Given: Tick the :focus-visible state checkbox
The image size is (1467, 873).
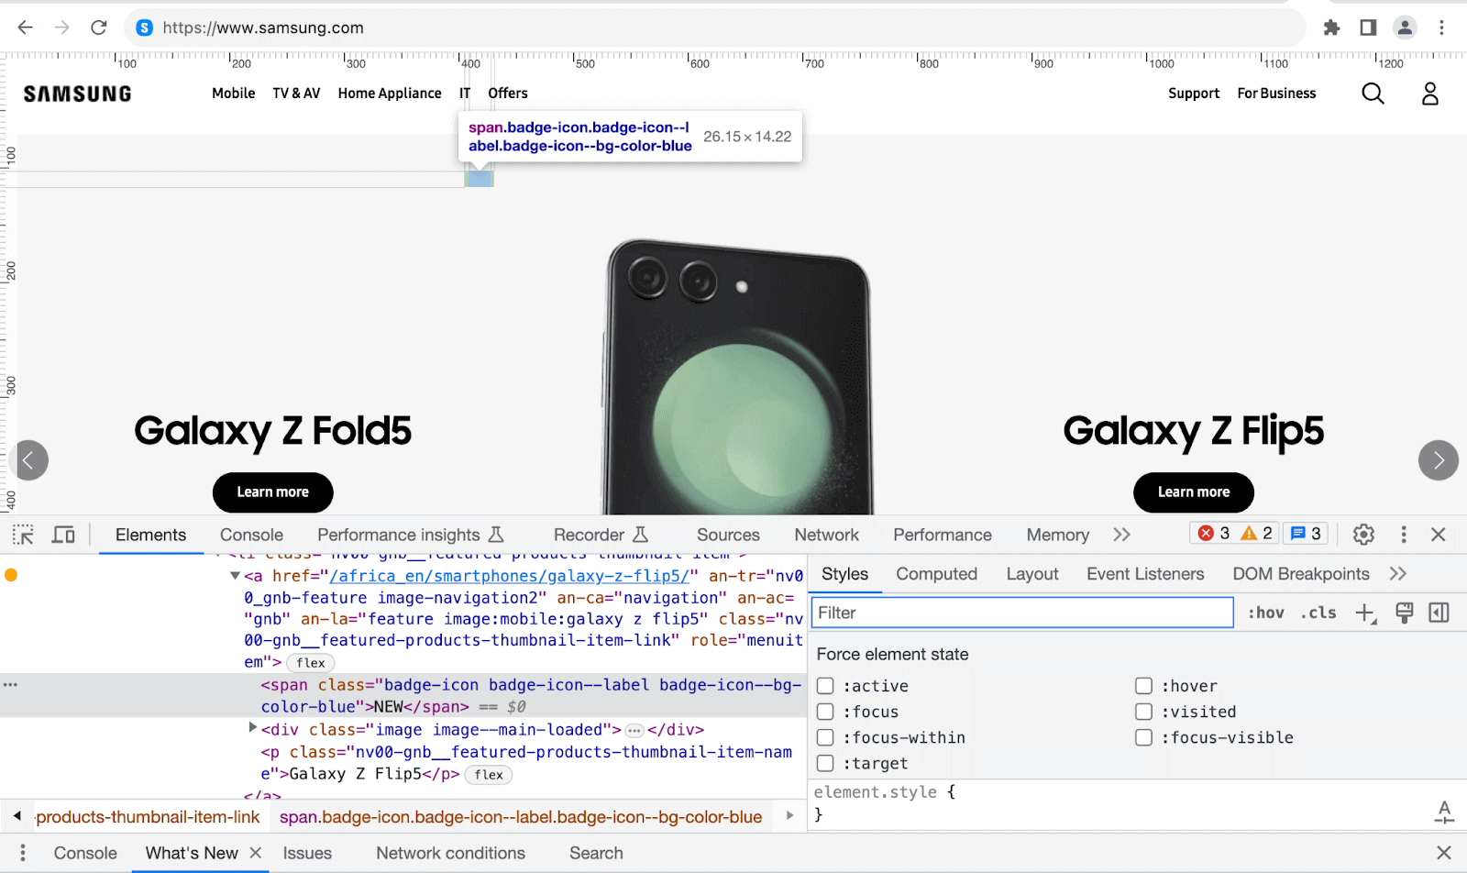Looking at the screenshot, I should point(1143,737).
